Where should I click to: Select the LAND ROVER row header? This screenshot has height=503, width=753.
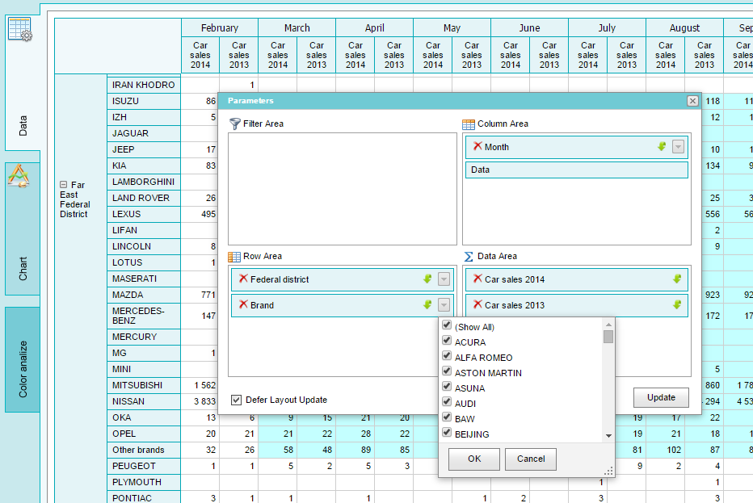[144, 199]
